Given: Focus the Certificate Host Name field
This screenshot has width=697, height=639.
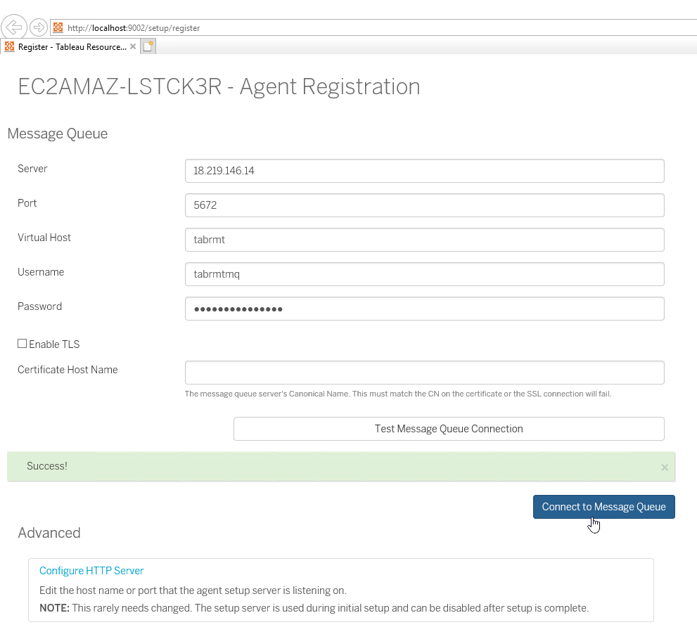Looking at the screenshot, I should pyautogui.click(x=424, y=373).
